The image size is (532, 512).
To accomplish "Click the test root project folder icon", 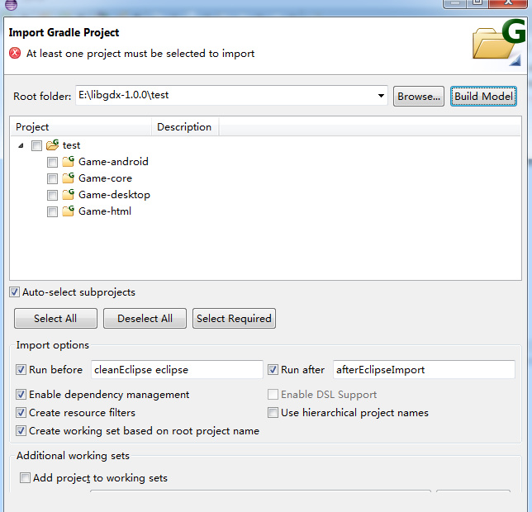I will tap(53, 145).
